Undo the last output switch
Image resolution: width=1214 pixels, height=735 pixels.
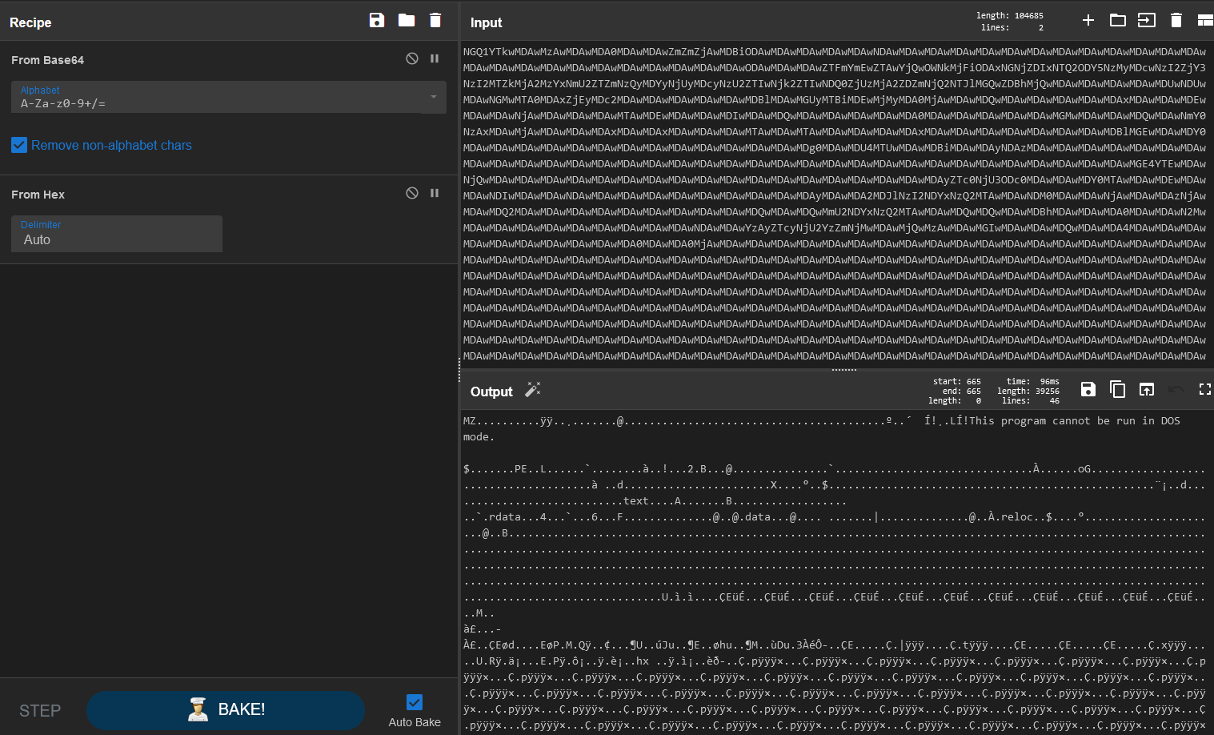click(1176, 389)
